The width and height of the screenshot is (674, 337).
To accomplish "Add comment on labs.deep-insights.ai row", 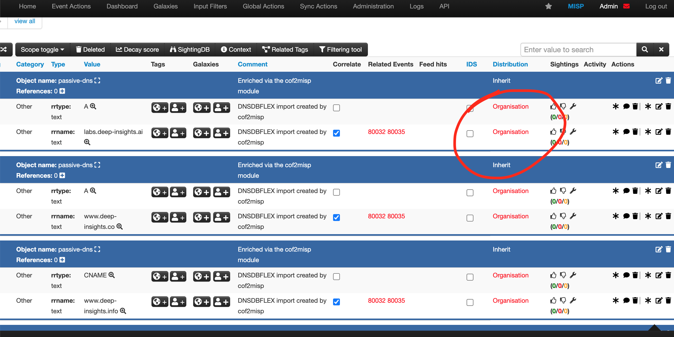I will (626, 132).
